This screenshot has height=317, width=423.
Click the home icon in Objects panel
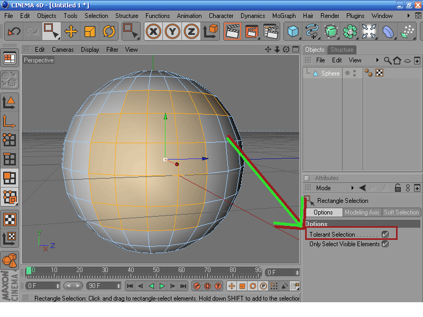(x=397, y=60)
